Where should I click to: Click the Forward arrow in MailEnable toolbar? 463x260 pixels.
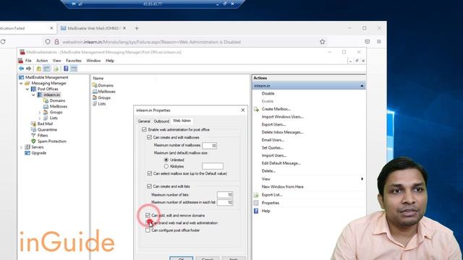click(29, 69)
